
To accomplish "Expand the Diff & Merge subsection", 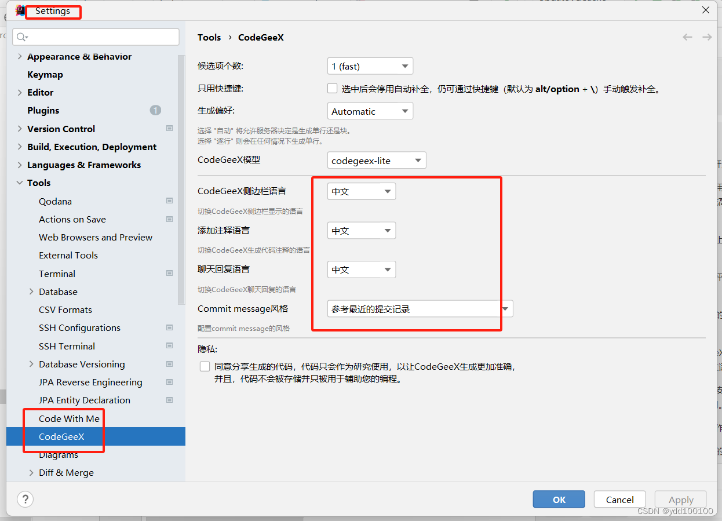I will [x=31, y=472].
